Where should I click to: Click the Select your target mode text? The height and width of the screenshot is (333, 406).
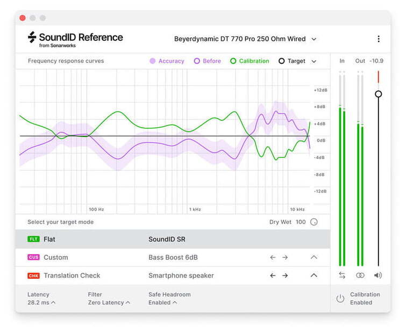(61, 222)
